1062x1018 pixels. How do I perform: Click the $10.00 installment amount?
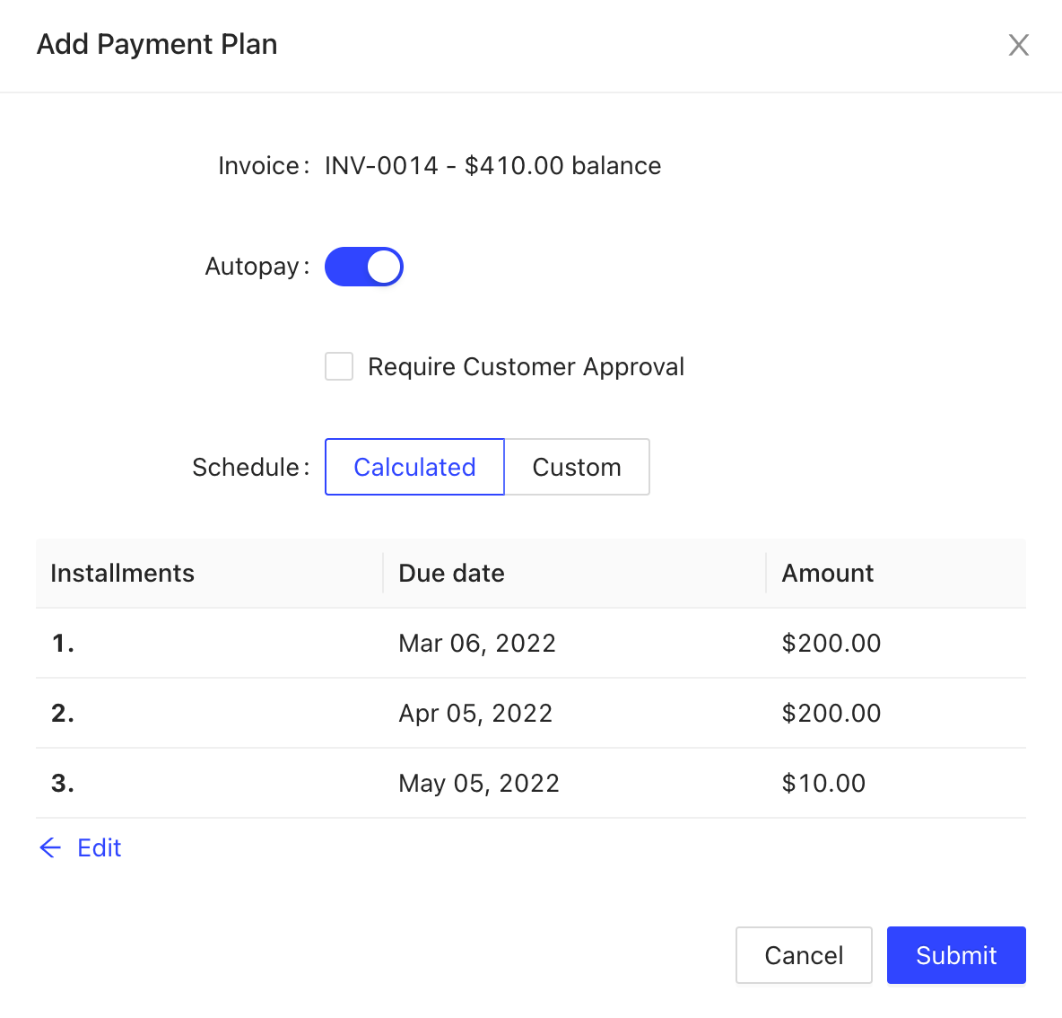pos(823,783)
